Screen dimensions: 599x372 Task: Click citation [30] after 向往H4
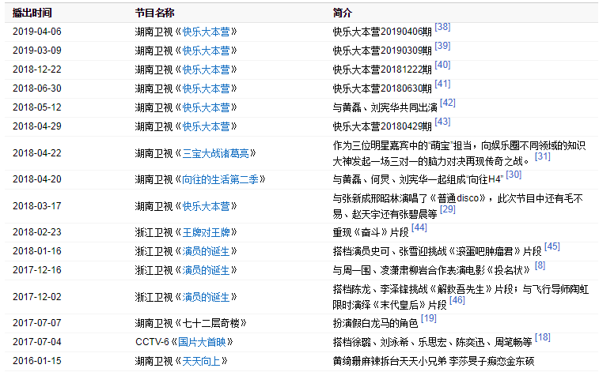click(514, 175)
